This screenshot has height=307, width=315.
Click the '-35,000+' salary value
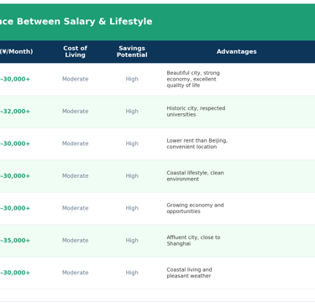click(15, 241)
